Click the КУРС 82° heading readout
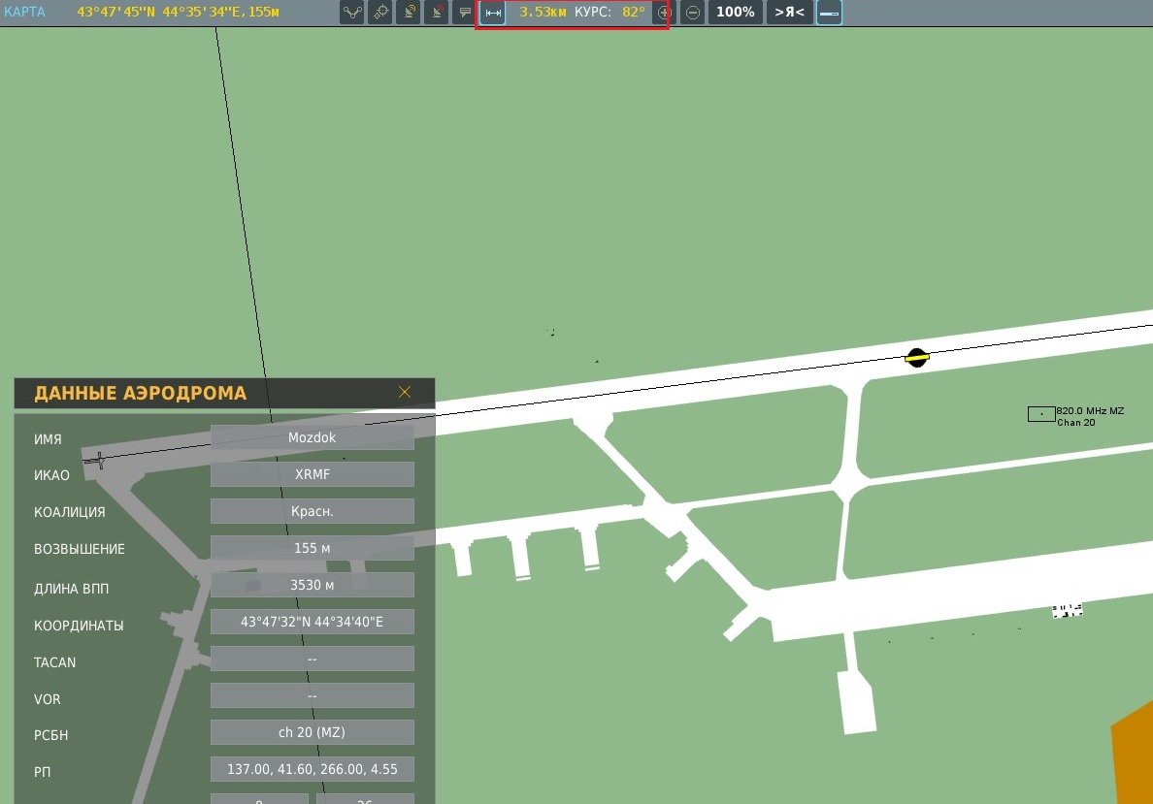The width and height of the screenshot is (1153, 804). (609, 12)
